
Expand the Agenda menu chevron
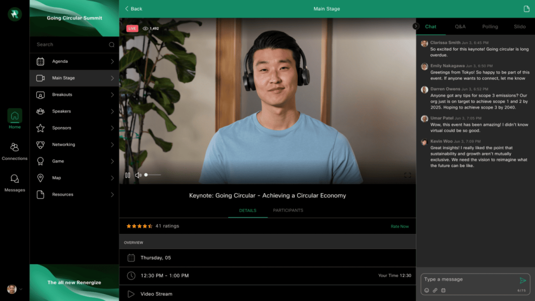[112, 62]
